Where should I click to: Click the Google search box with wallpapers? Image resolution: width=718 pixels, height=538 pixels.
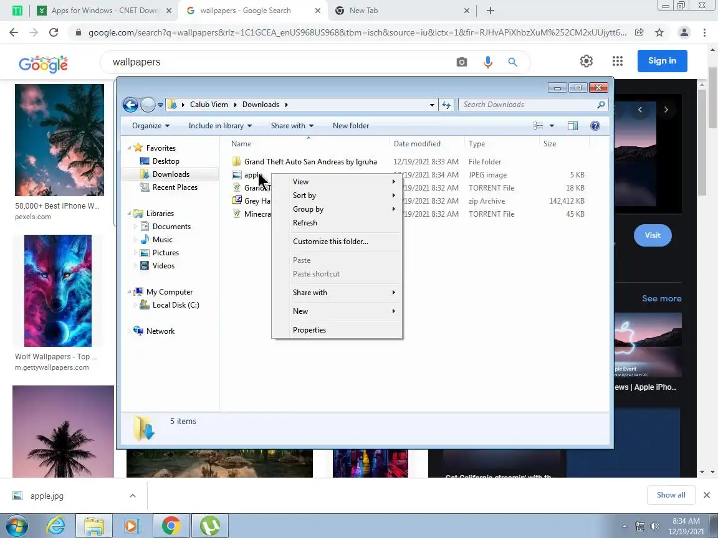(279, 62)
